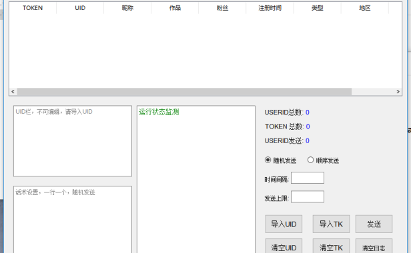Click the TOKEN 总数 count value
The width and height of the screenshot is (411, 253).
click(x=308, y=126)
